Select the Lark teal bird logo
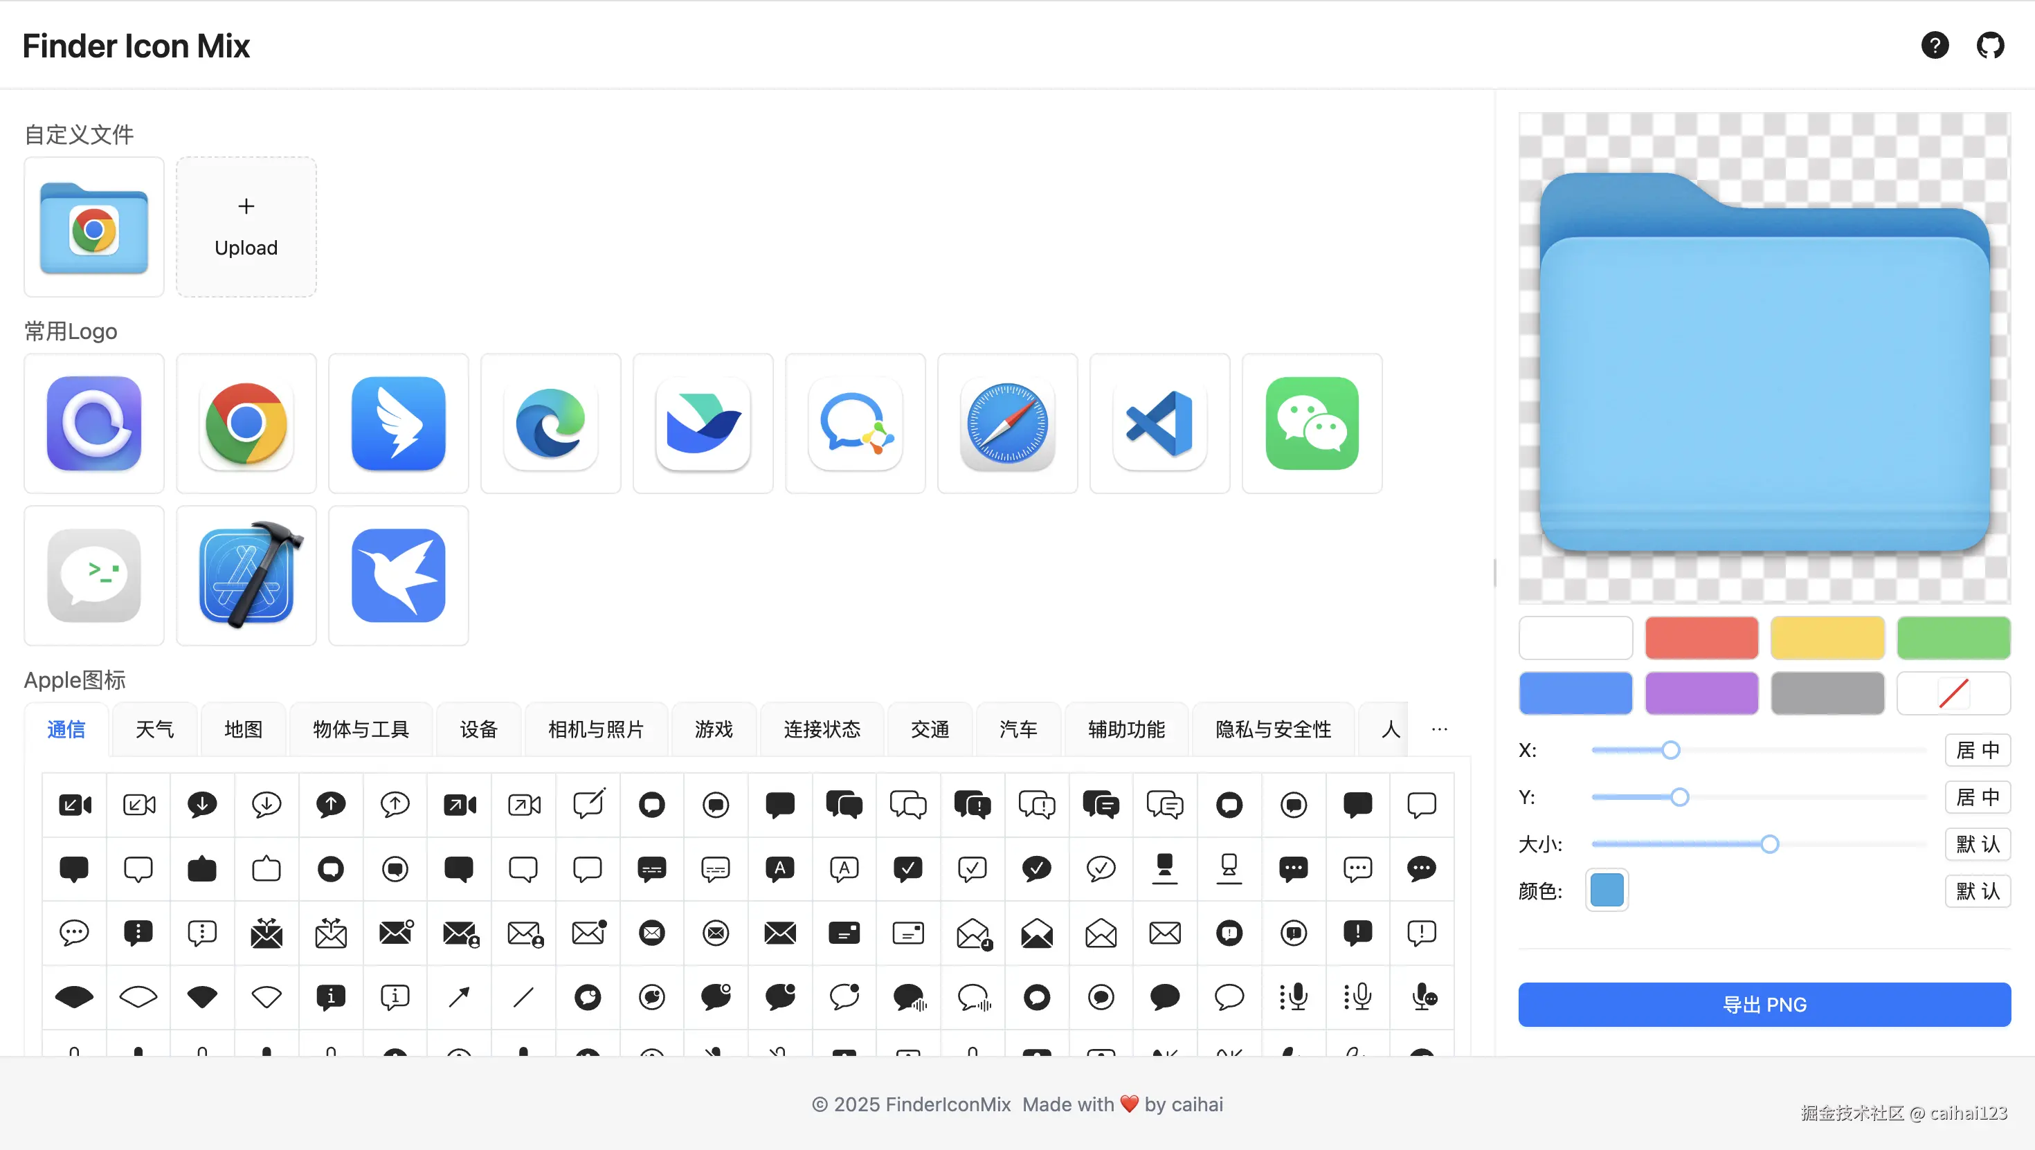The image size is (2035, 1150). pos(703,423)
